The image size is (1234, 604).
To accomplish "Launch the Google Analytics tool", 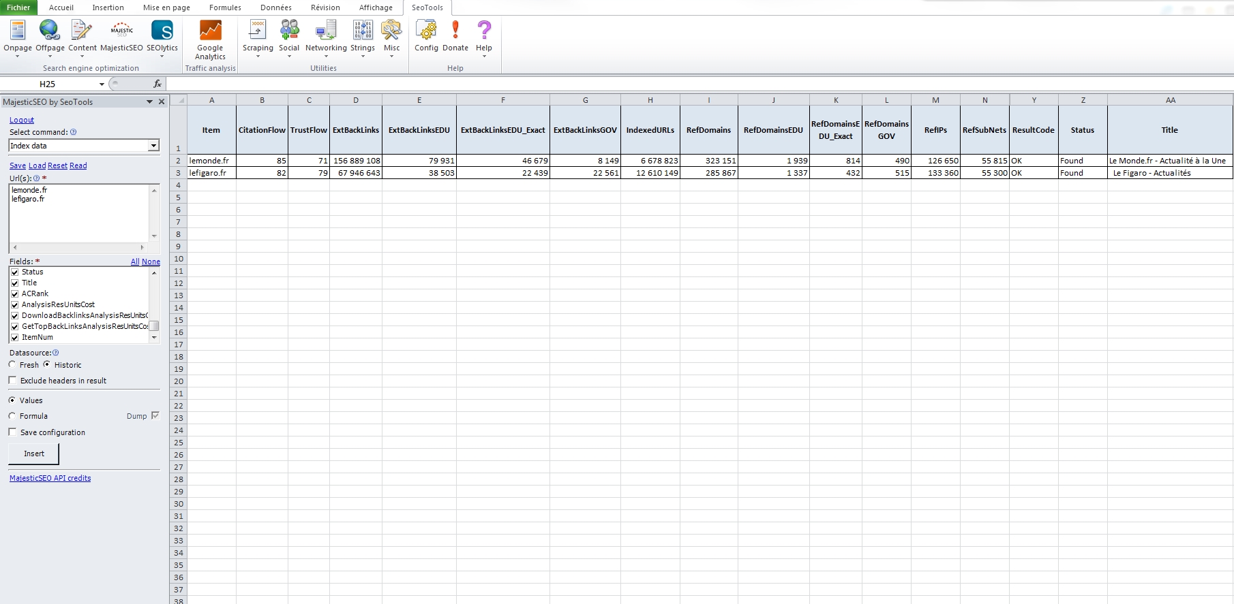I will pos(210,39).
